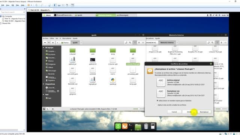Click the Reemplazar button in the conflict dialog

pyautogui.click(x=204, y=112)
